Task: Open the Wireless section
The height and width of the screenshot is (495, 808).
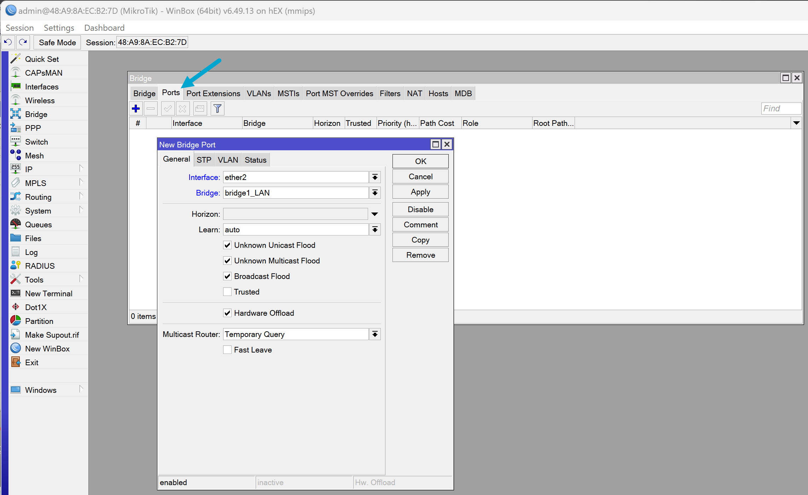Action: coord(40,100)
